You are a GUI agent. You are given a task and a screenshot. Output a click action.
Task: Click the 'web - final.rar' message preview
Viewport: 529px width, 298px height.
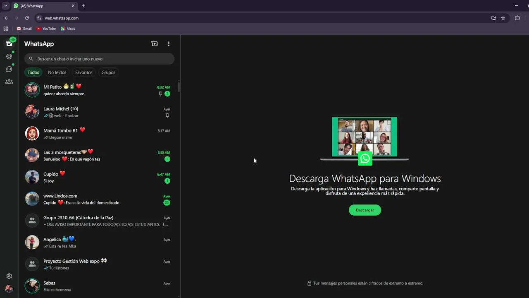pyautogui.click(x=66, y=116)
